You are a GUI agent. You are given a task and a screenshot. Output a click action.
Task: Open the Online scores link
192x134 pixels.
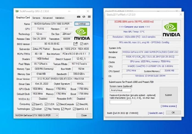[x=168, y=106]
